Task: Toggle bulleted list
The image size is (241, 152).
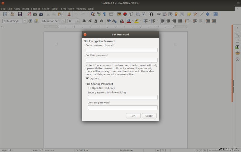Action: coord(146,21)
